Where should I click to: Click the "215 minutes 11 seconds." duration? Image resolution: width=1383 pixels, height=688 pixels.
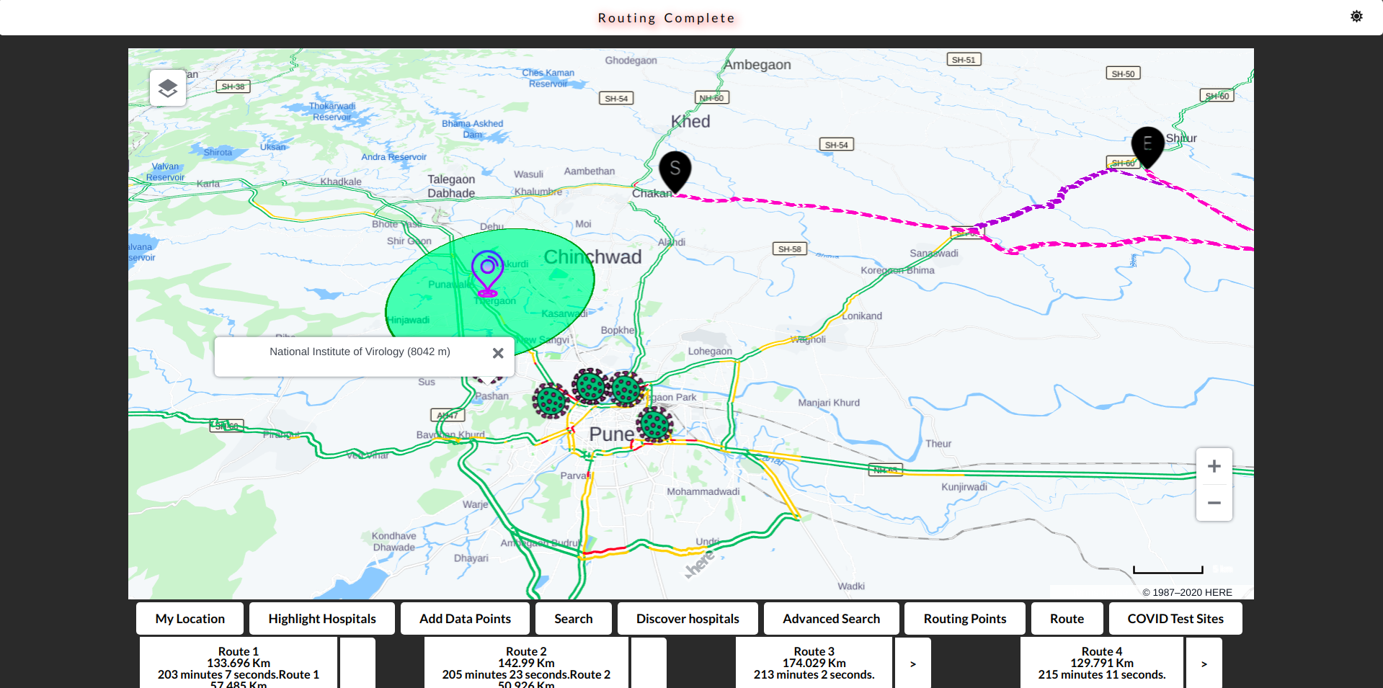click(1102, 675)
